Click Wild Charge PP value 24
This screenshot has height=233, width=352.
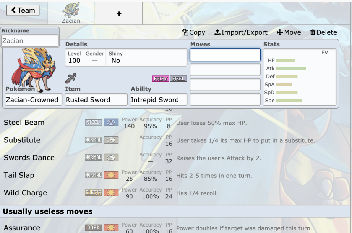pyautogui.click(x=169, y=196)
